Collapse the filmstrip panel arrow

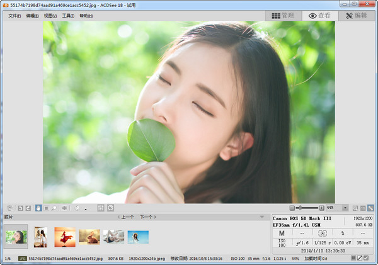tap(263, 217)
